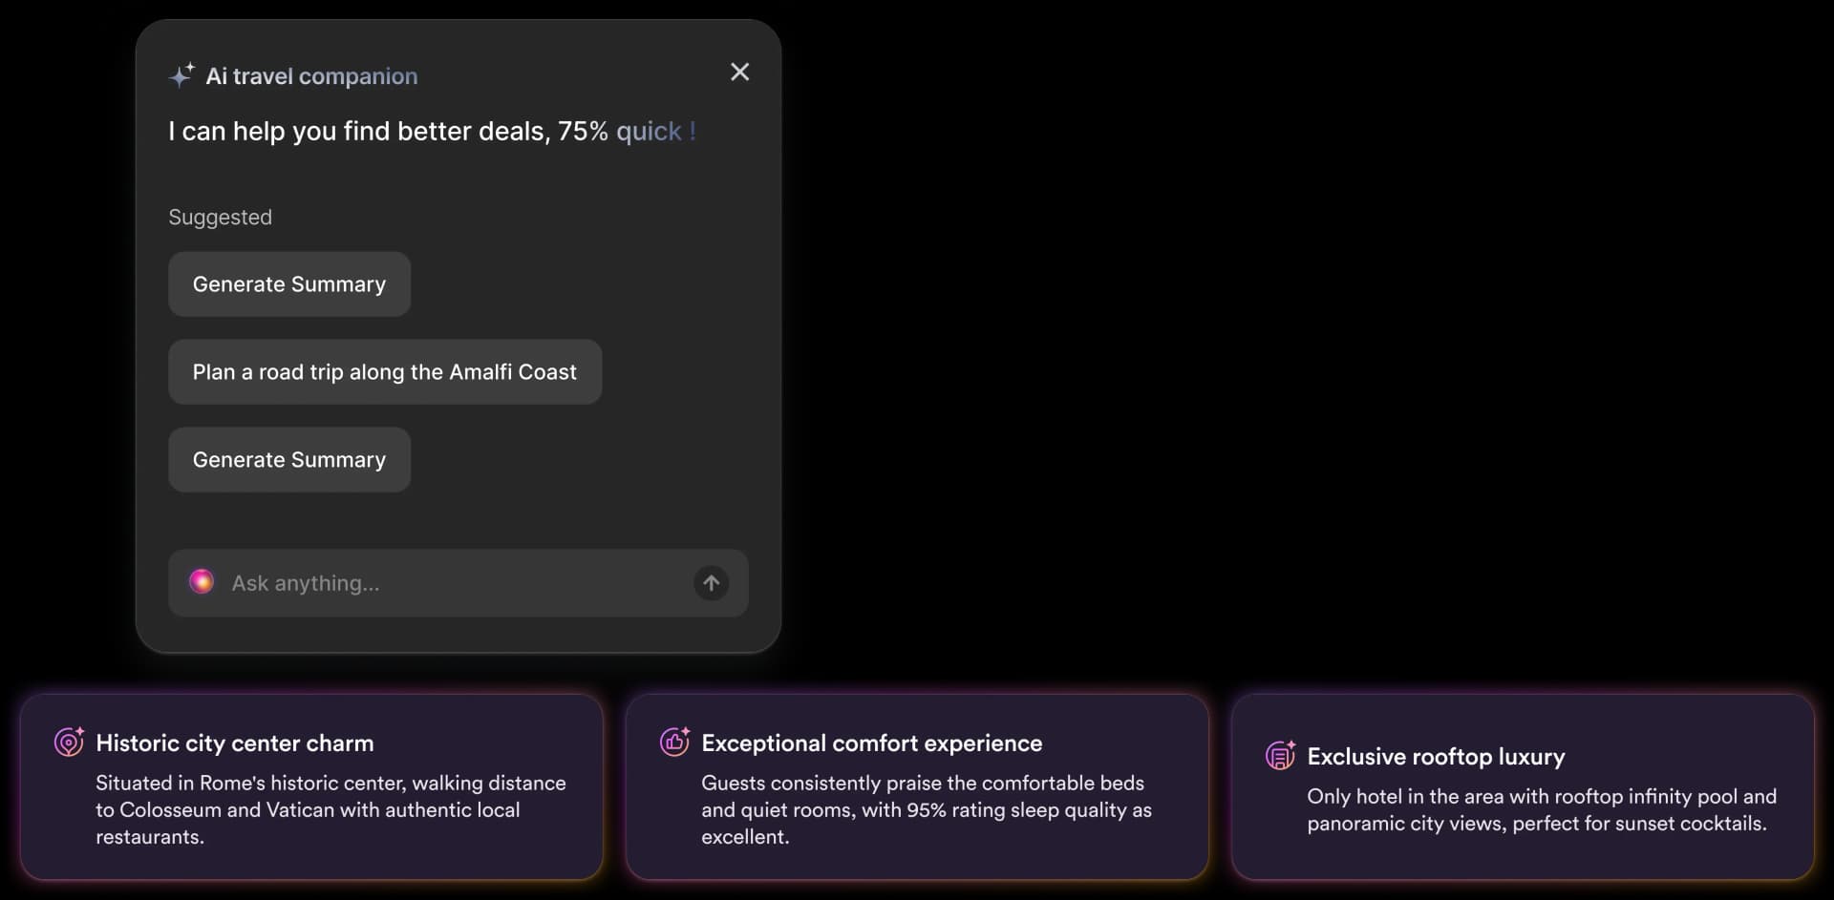Open the Historic city center charm heading
Image resolution: width=1834 pixels, height=900 pixels.
click(235, 743)
